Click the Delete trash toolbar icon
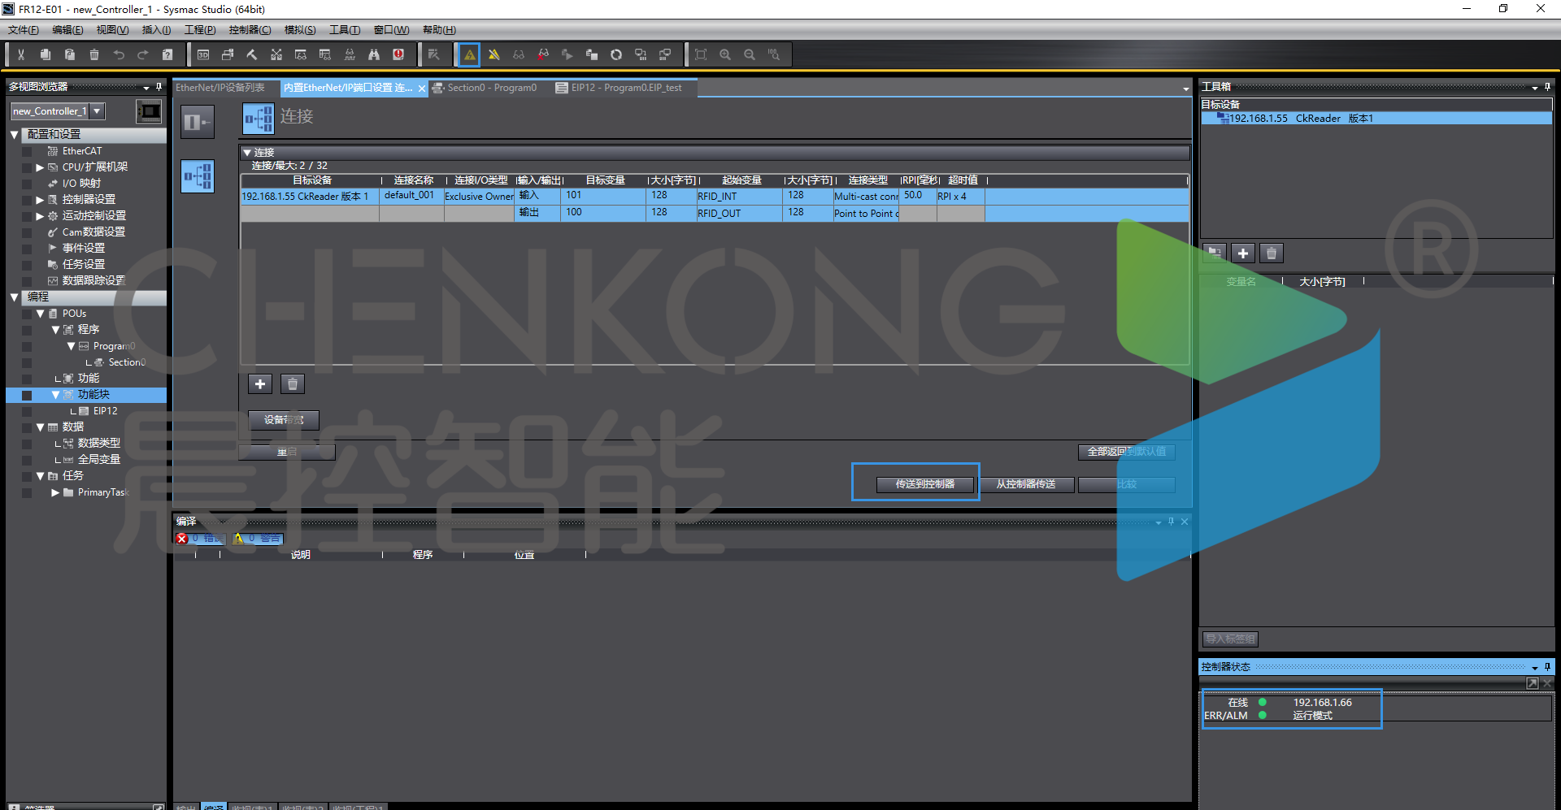Viewport: 1561px width, 810px height. click(x=94, y=54)
